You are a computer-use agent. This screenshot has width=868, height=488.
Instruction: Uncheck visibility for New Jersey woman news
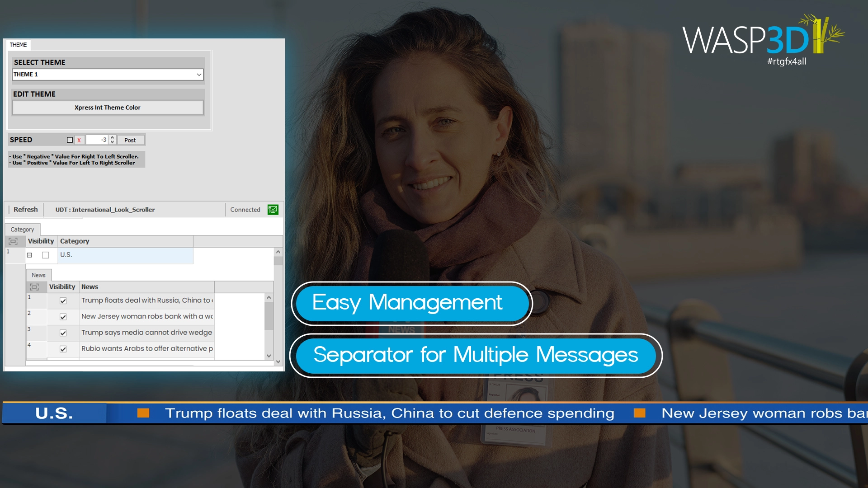click(x=63, y=317)
